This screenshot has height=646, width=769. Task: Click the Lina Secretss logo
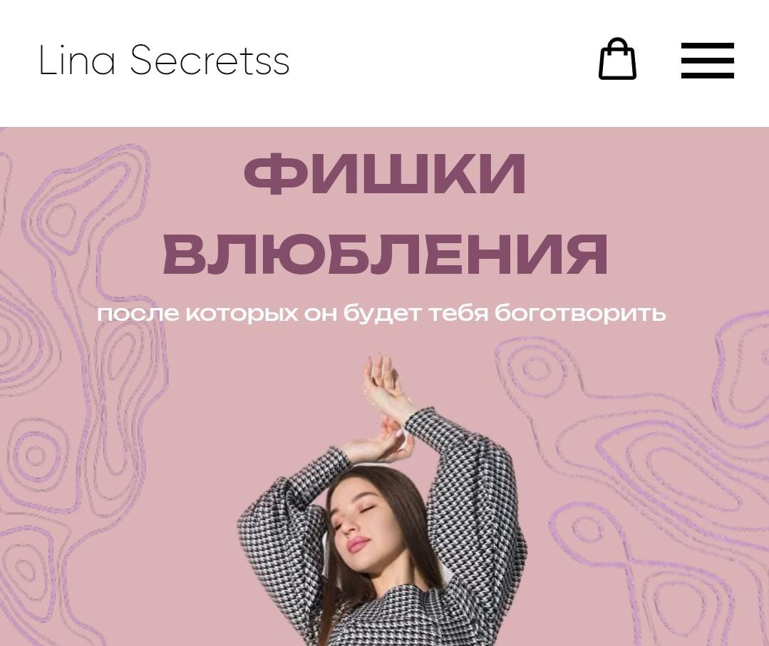[164, 61]
